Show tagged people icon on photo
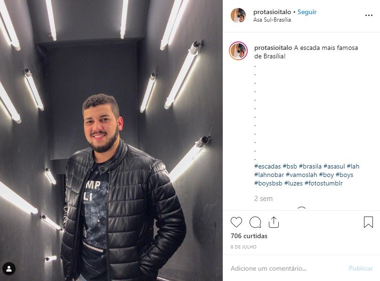Image resolution: width=380 pixels, height=281 pixels. [9, 269]
